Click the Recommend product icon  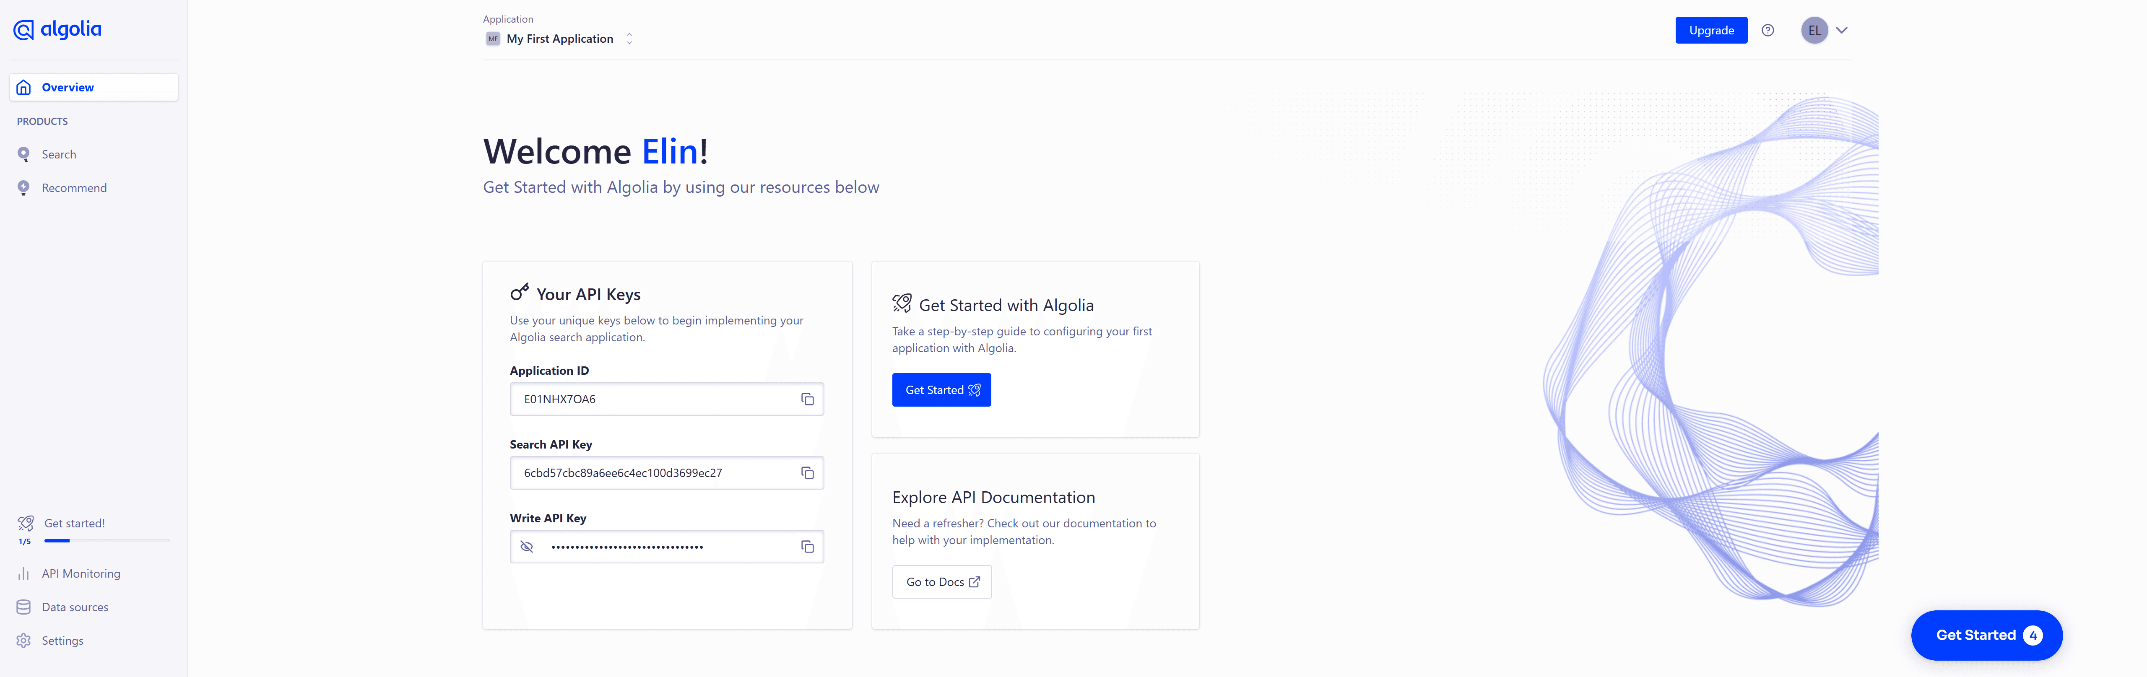tap(24, 188)
